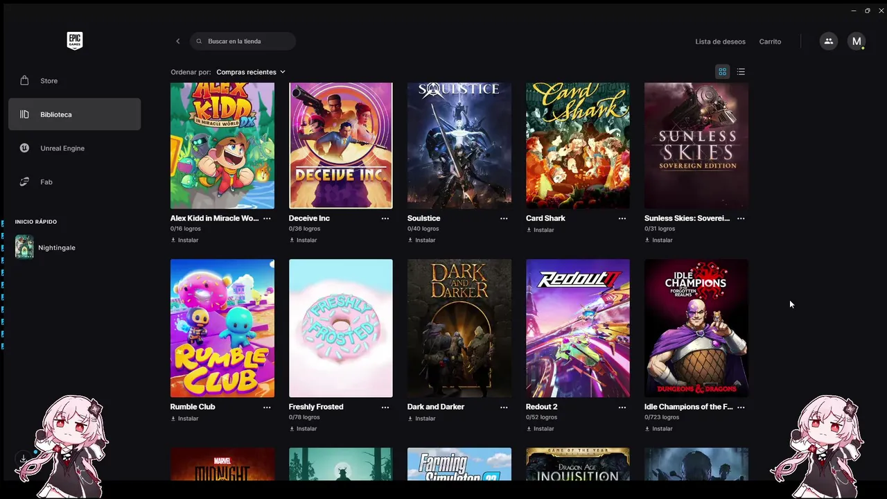Focus the Buscar en la tienda search field
Image resolution: width=887 pixels, height=499 pixels.
pos(243,42)
